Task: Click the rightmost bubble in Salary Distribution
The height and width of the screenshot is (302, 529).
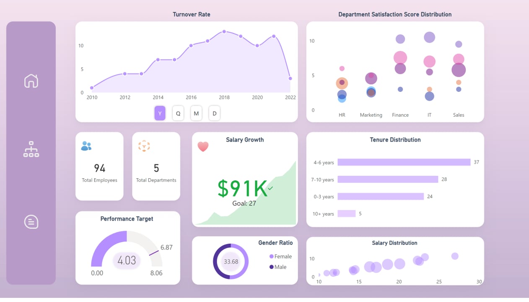Action: point(455,256)
